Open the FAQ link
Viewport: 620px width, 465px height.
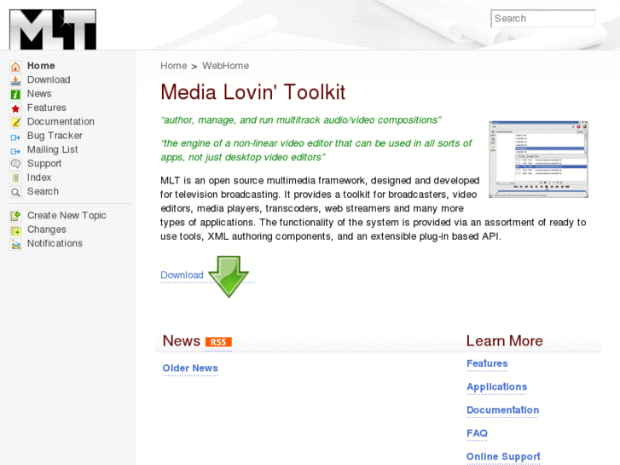pyautogui.click(x=477, y=433)
